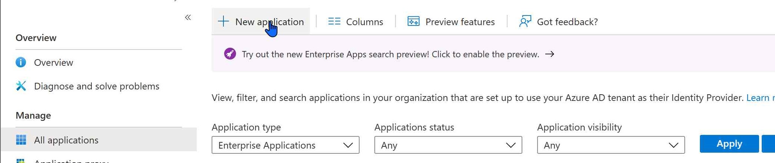Click the New application button
Screen dimensions: 775x163
[x=261, y=21]
